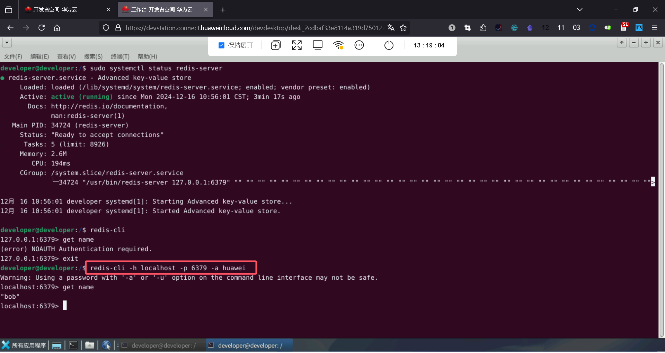
Task: Click the URL address field
Action: pos(255,28)
